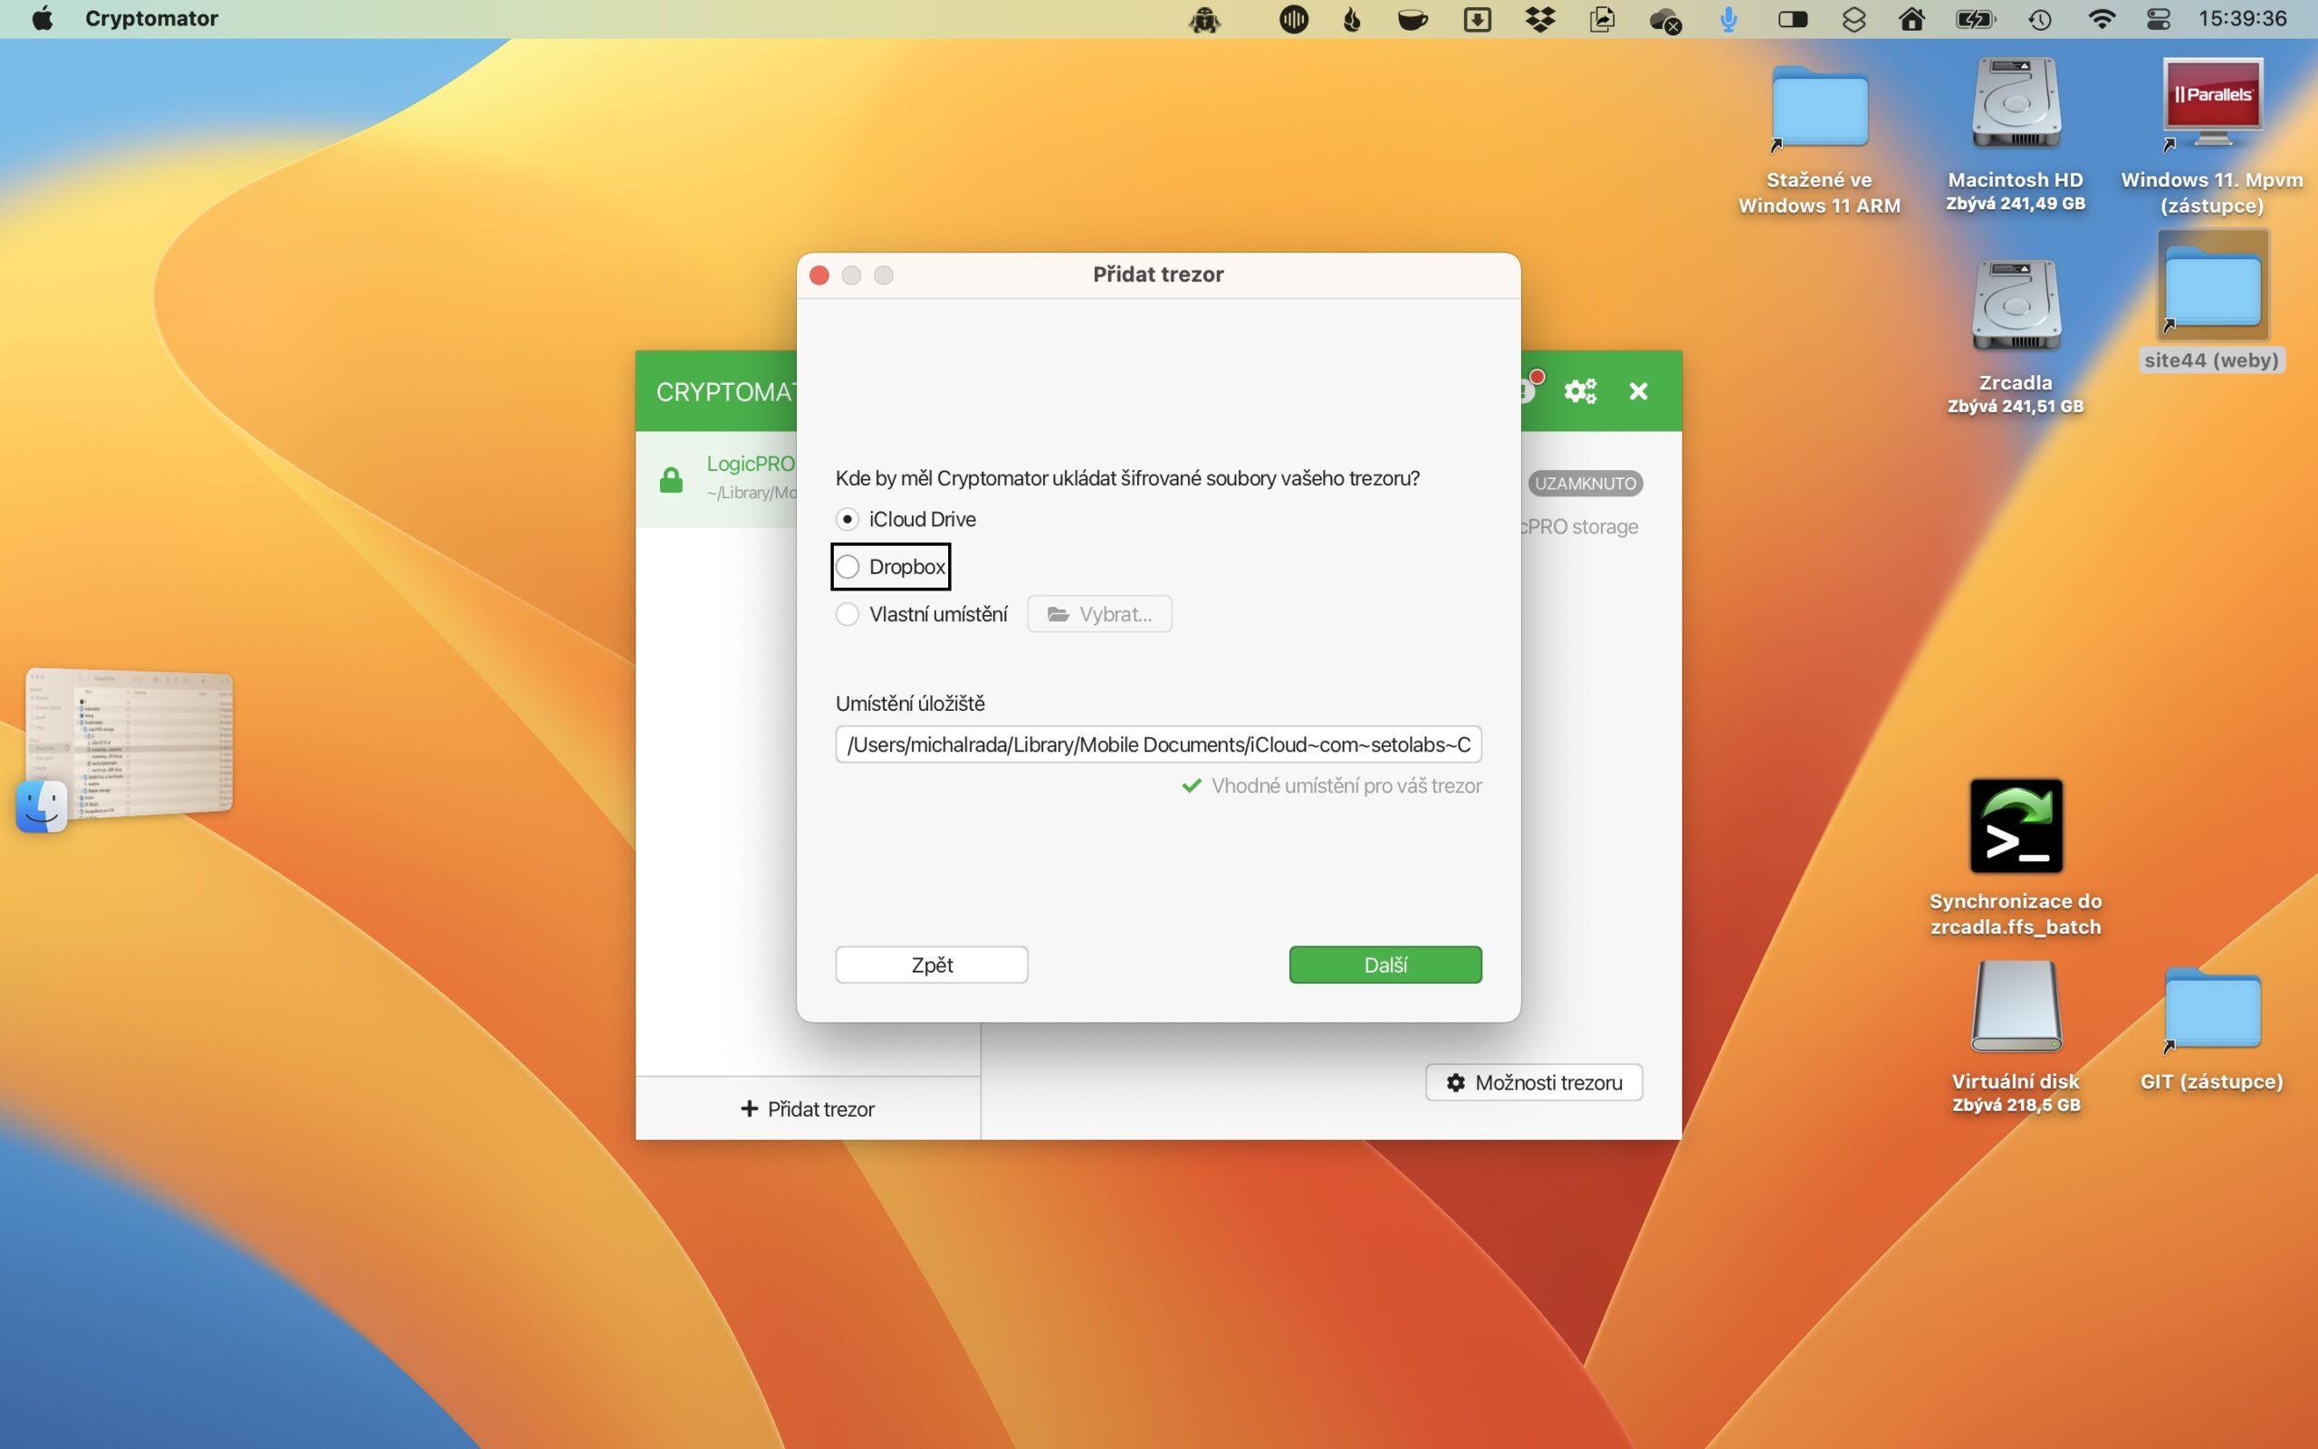Click the Vybrat... folder picker button
The height and width of the screenshot is (1449, 2318).
[x=1098, y=614]
